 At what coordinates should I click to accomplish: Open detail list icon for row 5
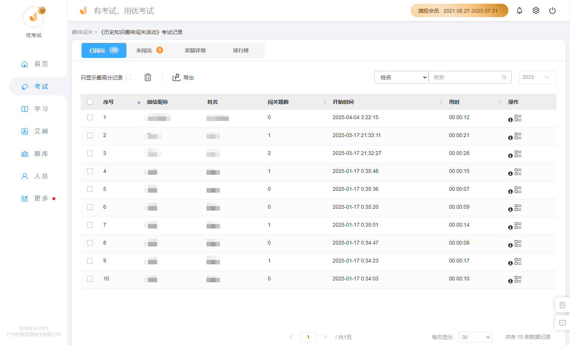click(518, 190)
